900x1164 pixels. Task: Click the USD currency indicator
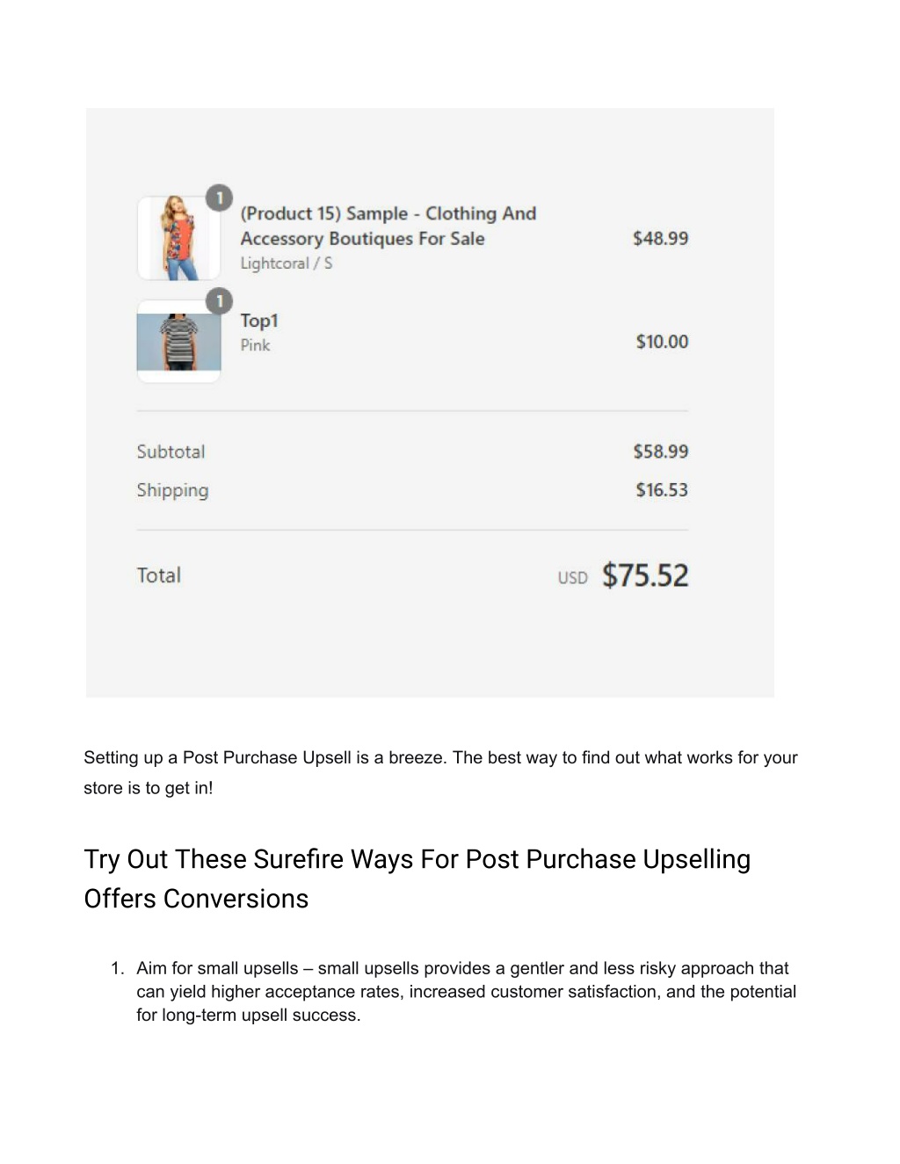click(572, 578)
